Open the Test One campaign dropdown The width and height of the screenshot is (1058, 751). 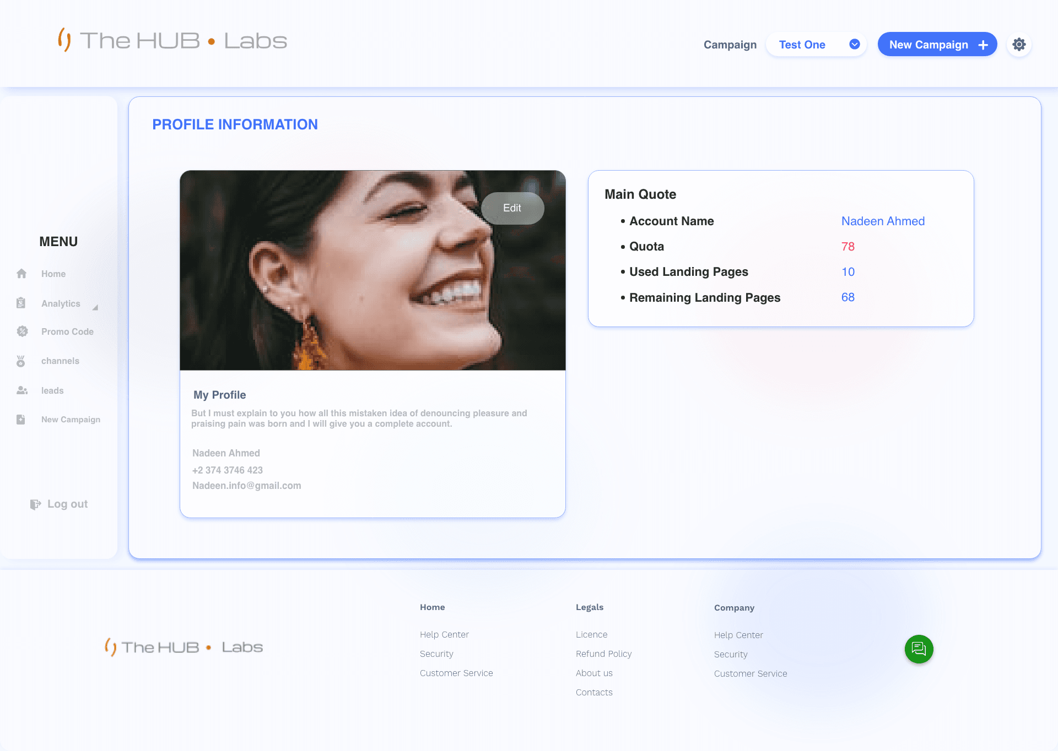[802, 45]
